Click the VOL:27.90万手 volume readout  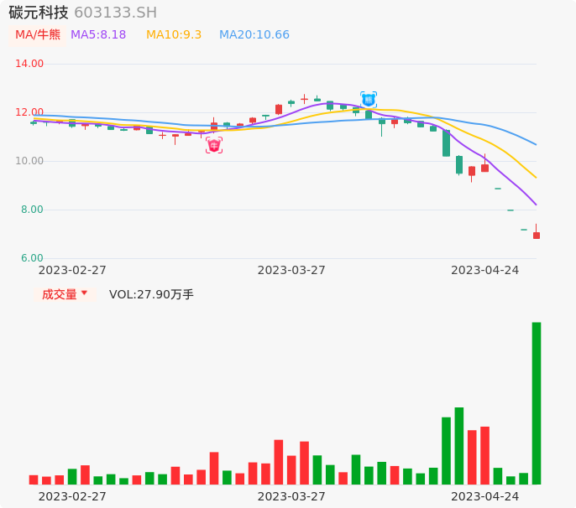[x=151, y=294]
